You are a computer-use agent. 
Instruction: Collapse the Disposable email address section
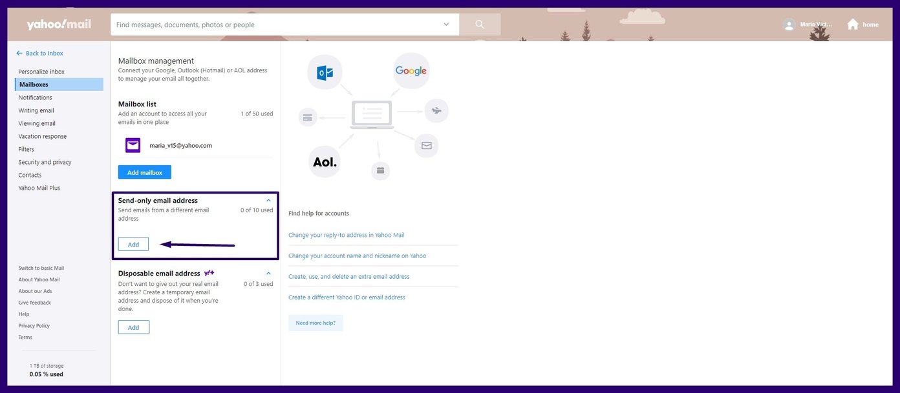(268, 274)
